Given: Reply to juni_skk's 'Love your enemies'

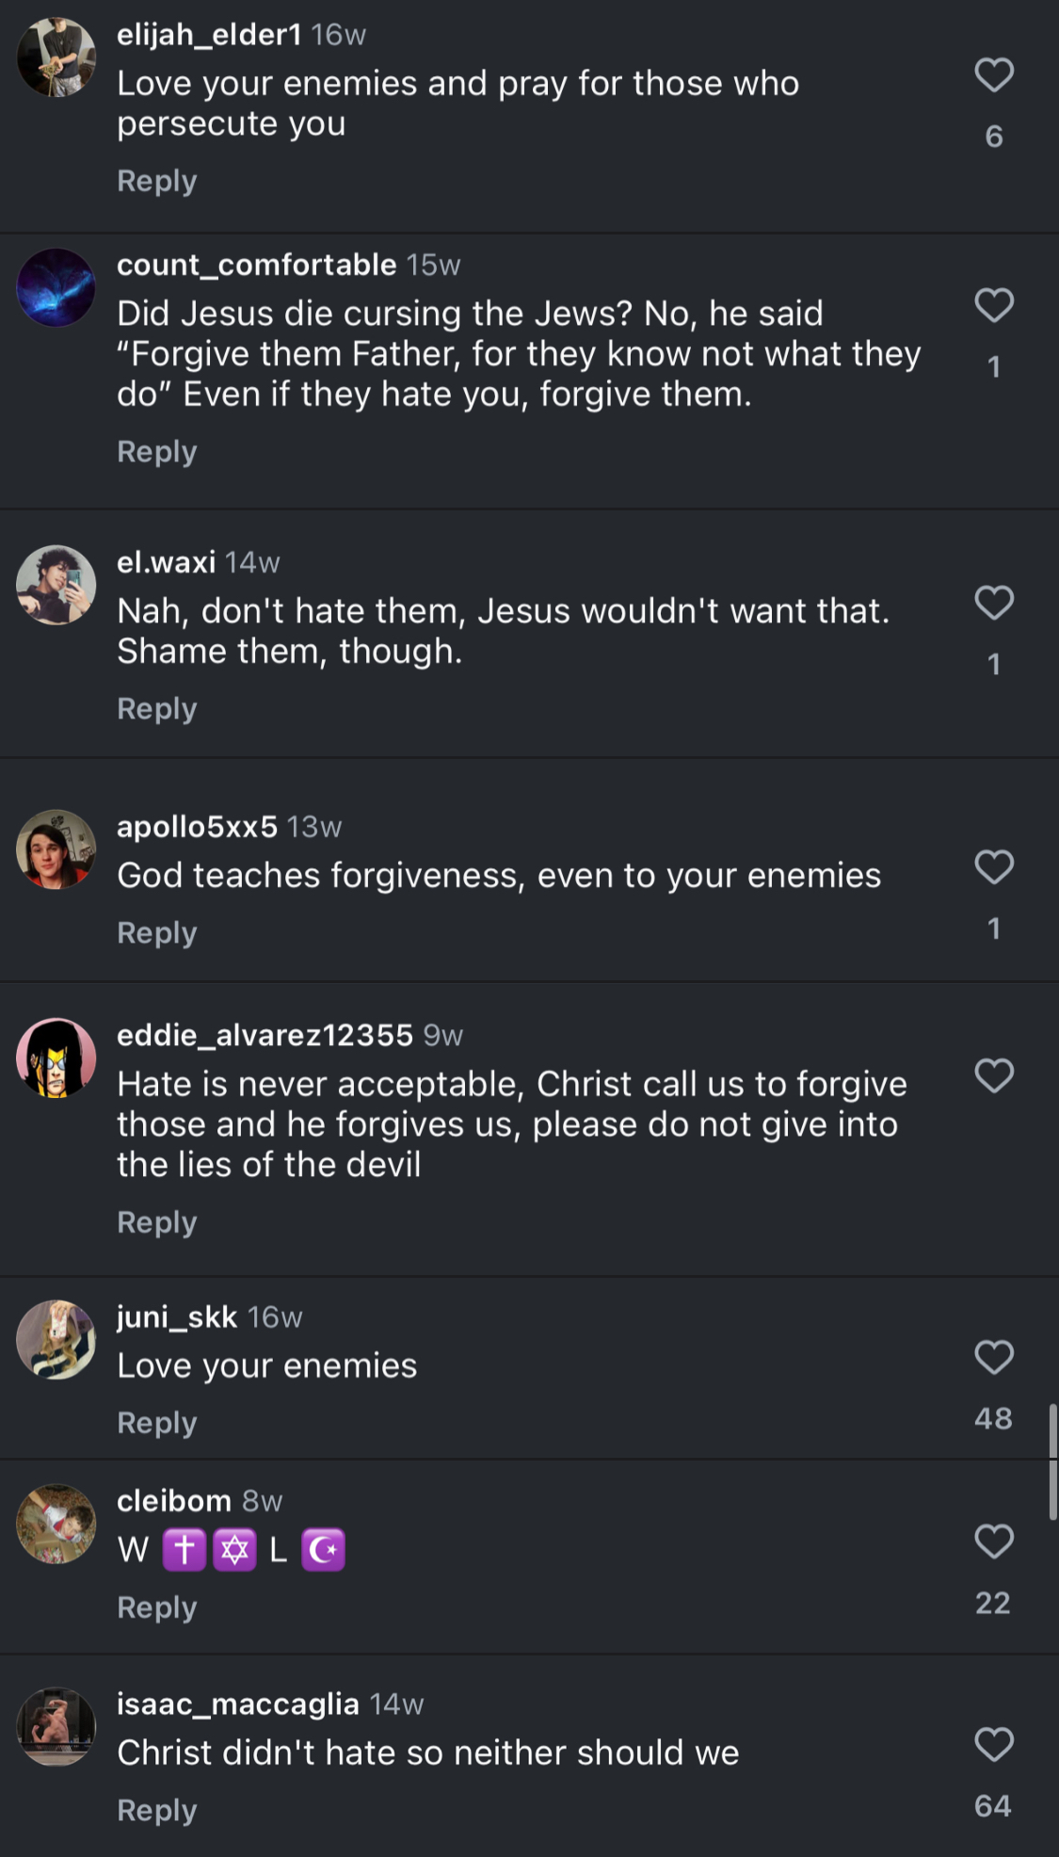Looking at the screenshot, I should tap(156, 1423).
